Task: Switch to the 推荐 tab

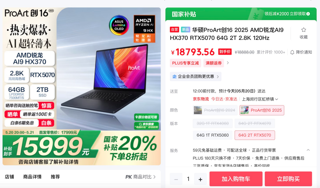Action: click(55, 177)
